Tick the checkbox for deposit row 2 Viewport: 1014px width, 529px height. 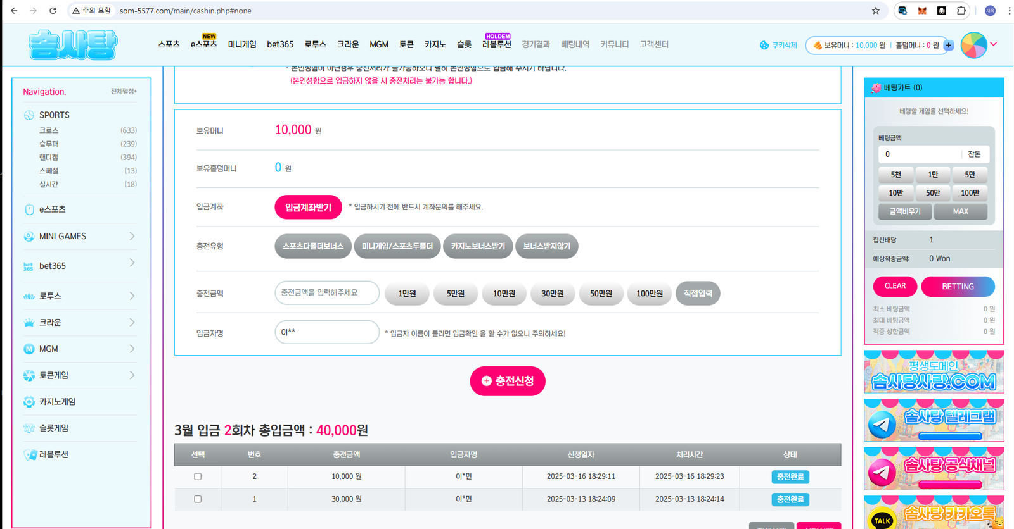[x=198, y=476]
